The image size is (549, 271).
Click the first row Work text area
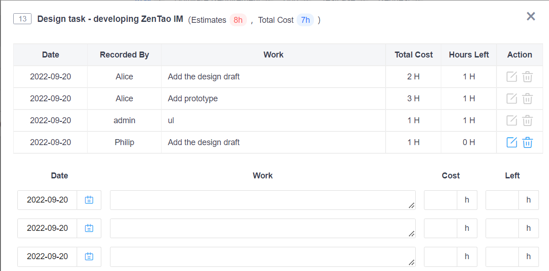[262, 200]
